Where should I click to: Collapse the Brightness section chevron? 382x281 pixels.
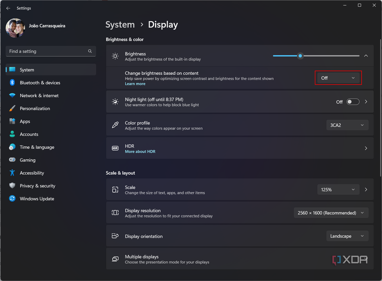(366, 56)
